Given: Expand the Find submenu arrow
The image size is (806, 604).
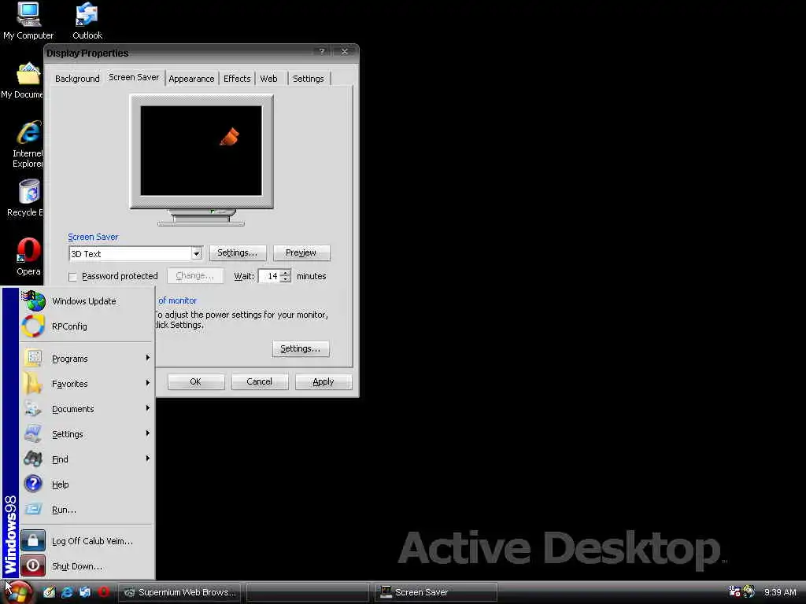Looking at the screenshot, I should [147, 459].
